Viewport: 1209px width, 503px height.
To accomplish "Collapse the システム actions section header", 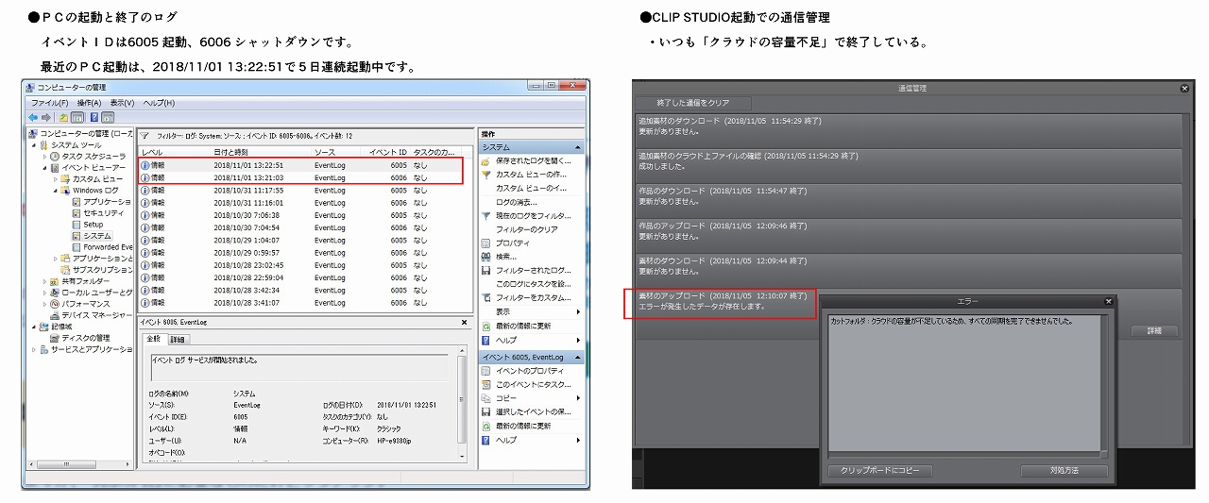I will click(x=578, y=147).
